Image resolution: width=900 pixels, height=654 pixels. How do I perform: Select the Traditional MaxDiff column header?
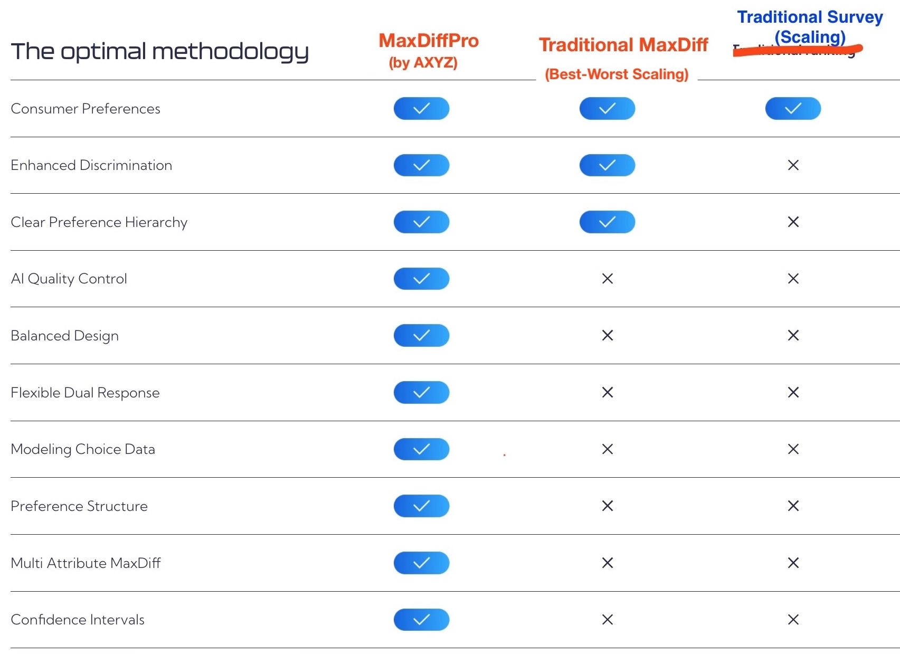click(x=623, y=45)
